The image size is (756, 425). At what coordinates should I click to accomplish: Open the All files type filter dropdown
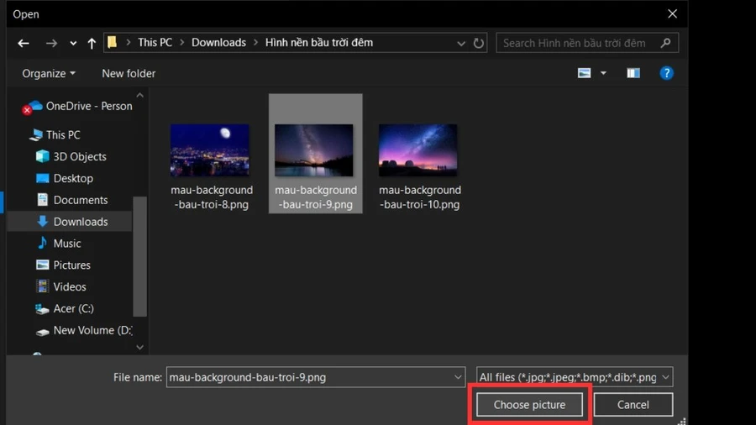pos(575,377)
